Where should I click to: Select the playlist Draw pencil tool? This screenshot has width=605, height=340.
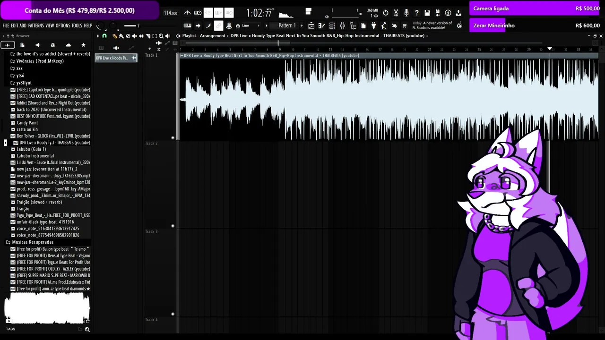click(x=114, y=36)
